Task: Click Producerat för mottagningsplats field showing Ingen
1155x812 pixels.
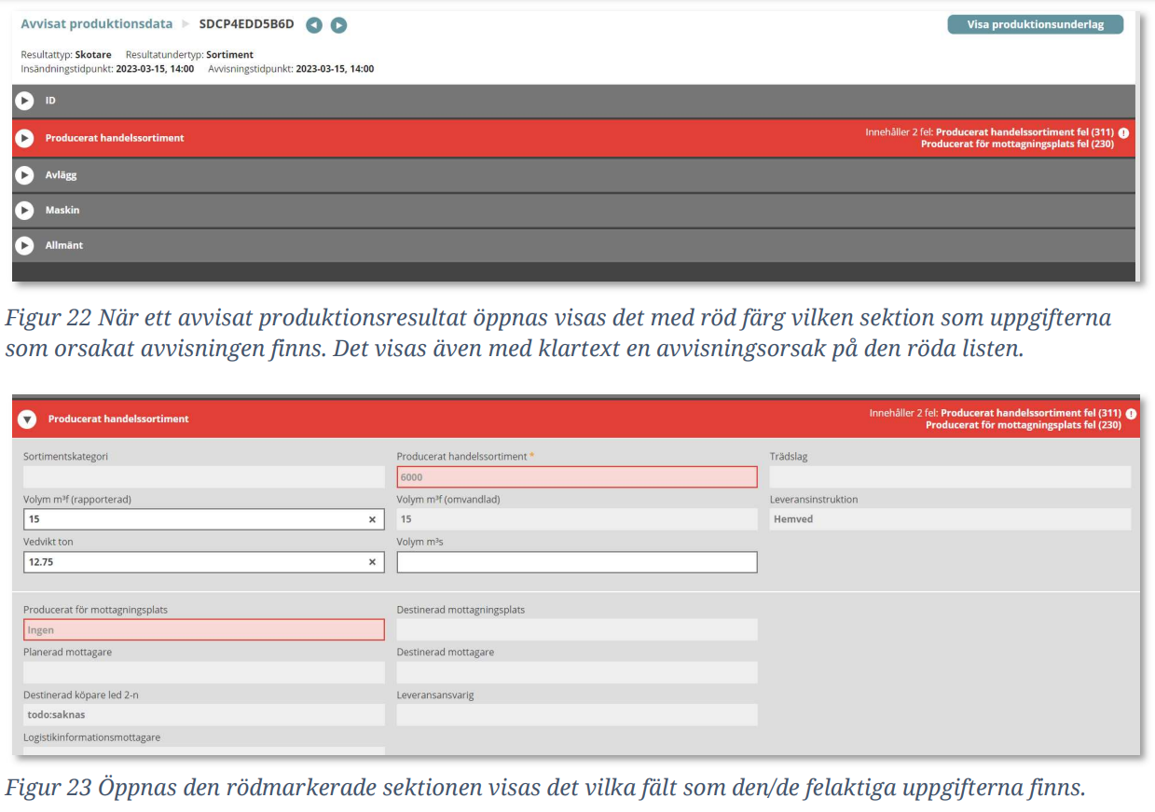Action: (203, 630)
